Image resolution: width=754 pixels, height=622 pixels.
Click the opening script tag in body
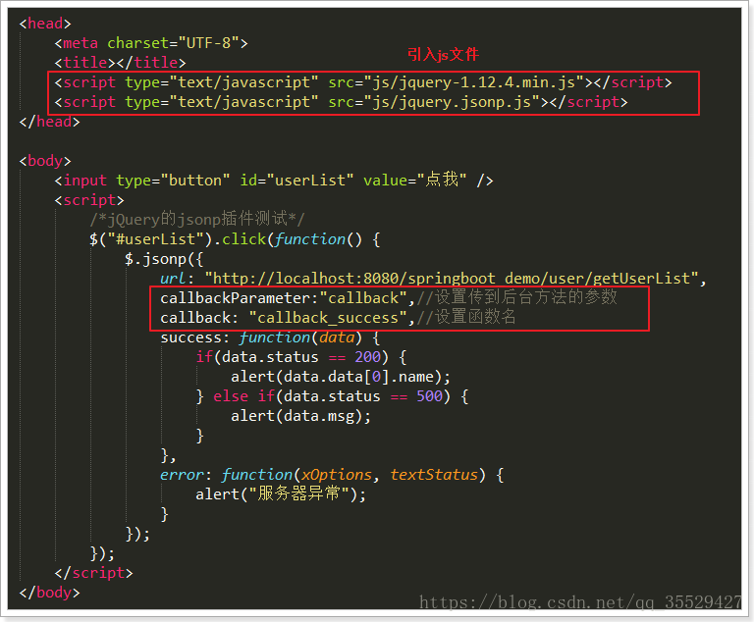(x=89, y=200)
